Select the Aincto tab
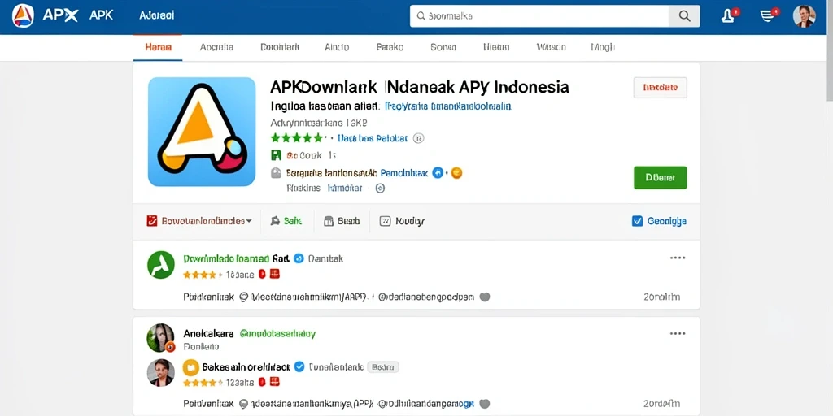This screenshot has height=416, width=833. click(337, 47)
